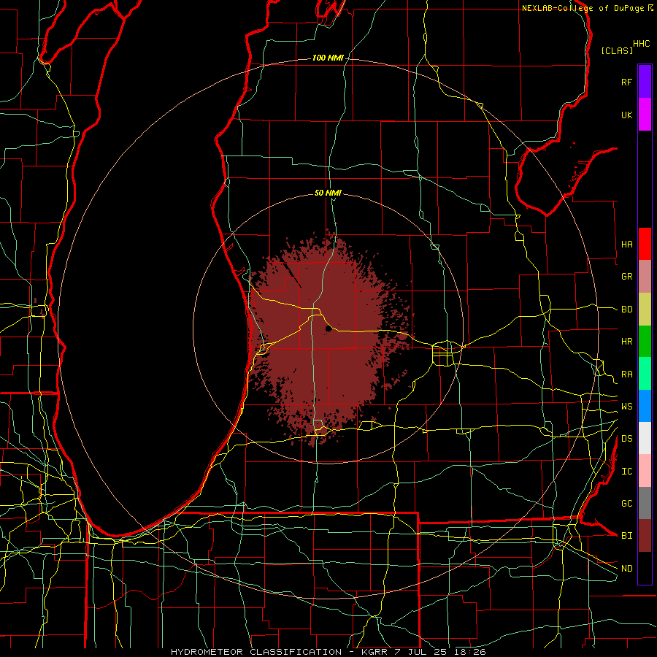Click the 100 NMI range ring label
This screenshot has width=657, height=657.
(x=328, y=58)
